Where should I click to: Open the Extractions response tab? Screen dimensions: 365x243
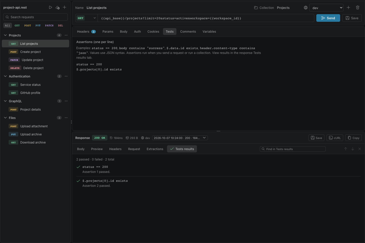155,149
